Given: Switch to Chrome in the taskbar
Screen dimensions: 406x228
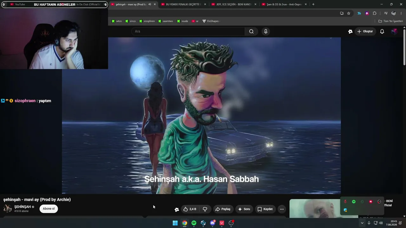Looking at the screenshot, I should coord(184,223).
